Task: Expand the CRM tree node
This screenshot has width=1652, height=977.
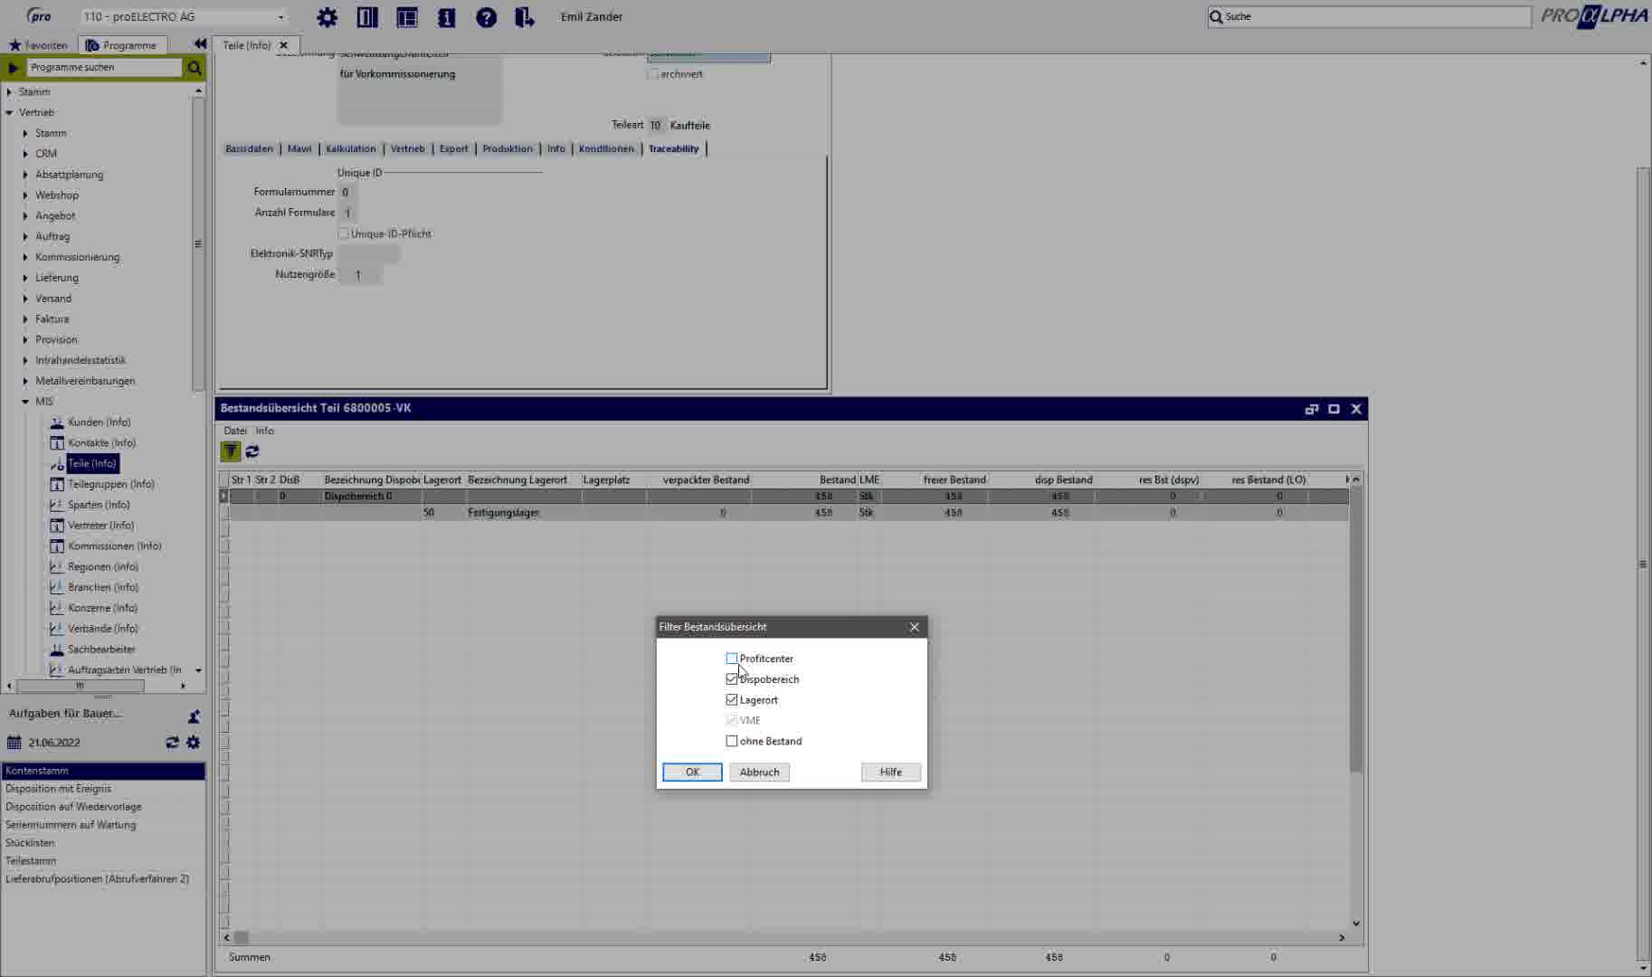Action: [x=25, y=154]
